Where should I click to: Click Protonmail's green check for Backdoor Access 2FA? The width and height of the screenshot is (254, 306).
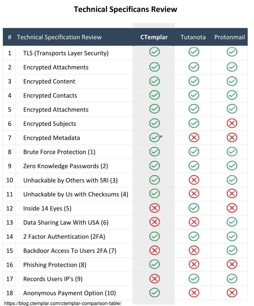(x=232, y=250)
